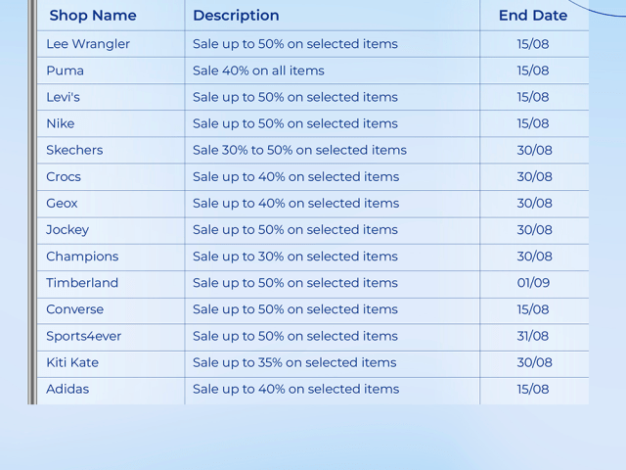This screenshot has width=626, height=470.
Task: Click the Converse shop name
Action: 74,309
